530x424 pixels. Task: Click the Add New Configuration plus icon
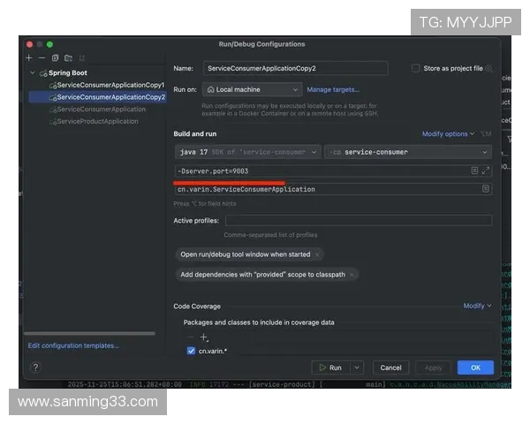[28, 57]
